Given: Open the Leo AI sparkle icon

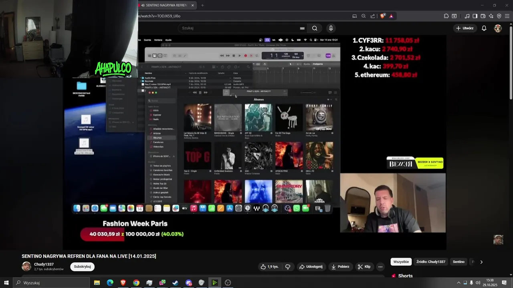Looking at the screenshot, I should (491, 16).
